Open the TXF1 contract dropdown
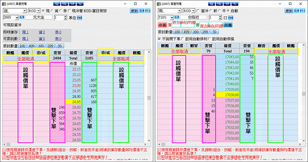 172,18
